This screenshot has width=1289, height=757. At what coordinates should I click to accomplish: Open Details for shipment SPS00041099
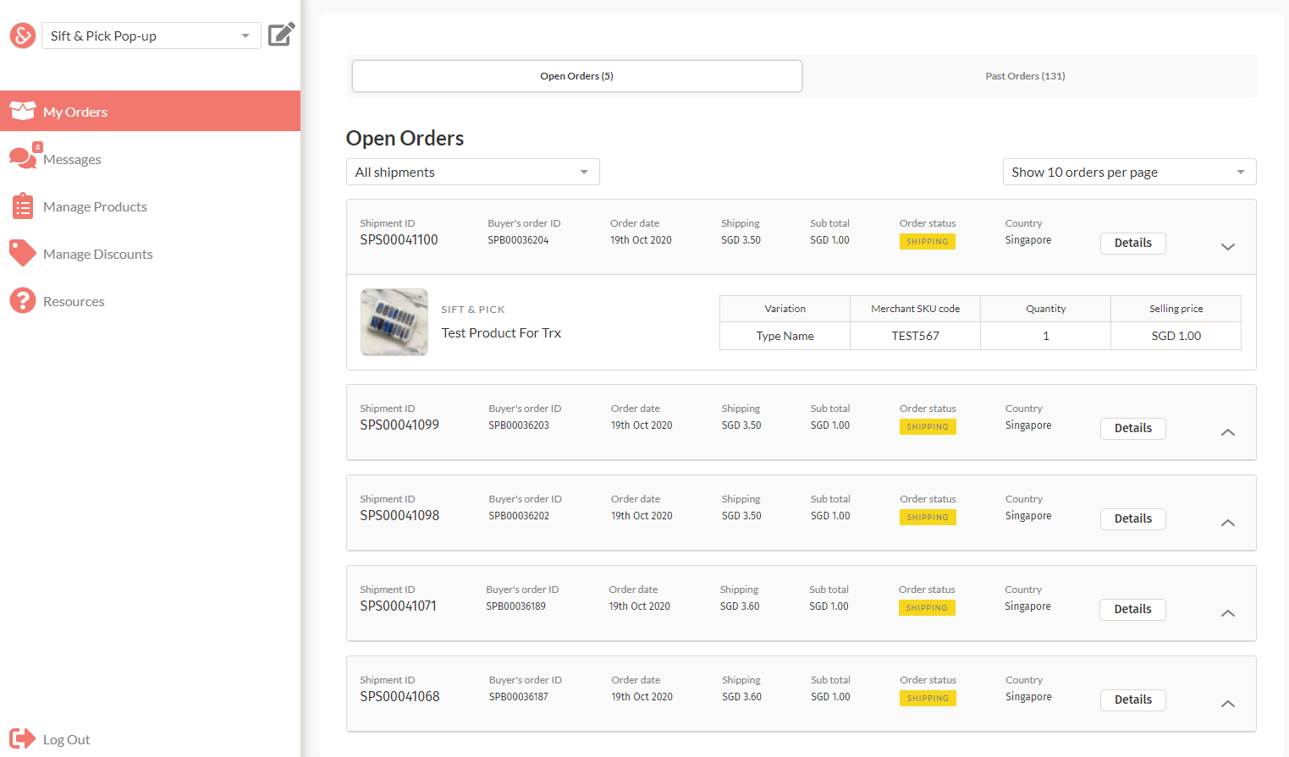pyautogui.click(x=1133, y=428)
